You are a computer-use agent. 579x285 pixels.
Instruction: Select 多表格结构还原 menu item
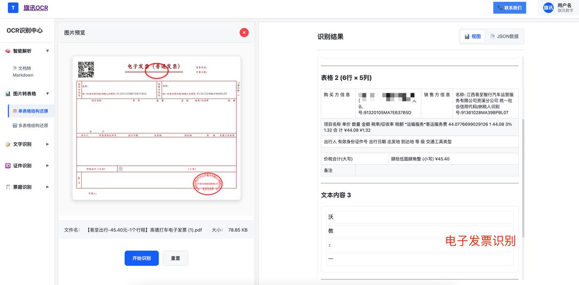pyautogui.click(x=30, y=125)
